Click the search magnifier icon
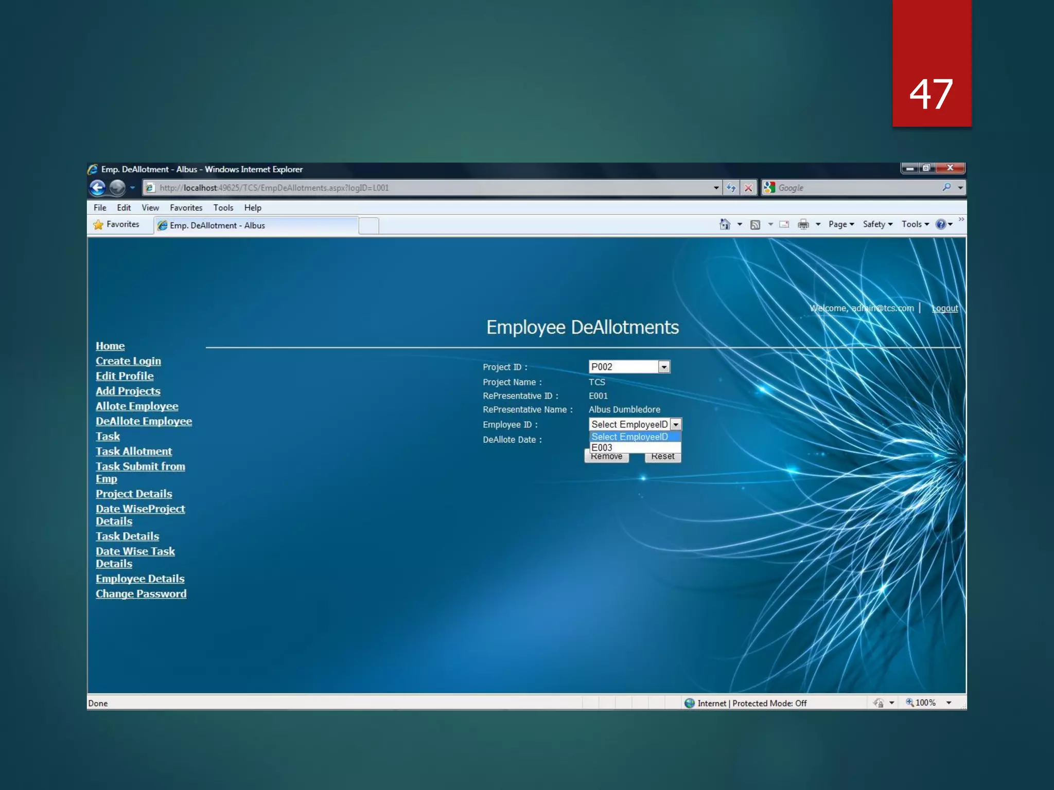Screen dimensions: 1054x790 [x=946, y=187]
